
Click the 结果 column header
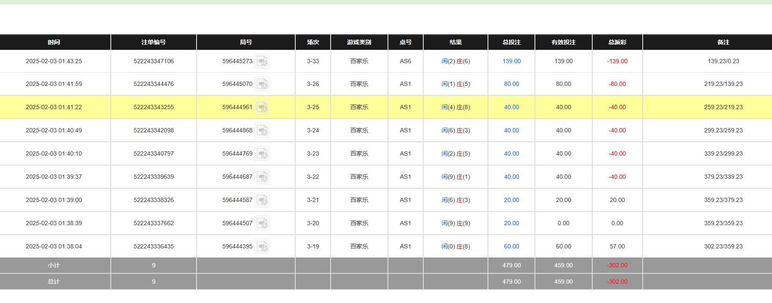click(455, 42)
